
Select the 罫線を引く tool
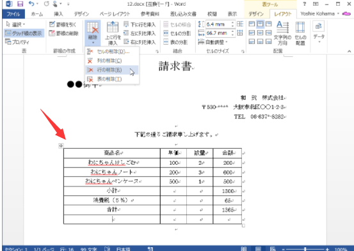pyautogui.click(x=63, y=24)
